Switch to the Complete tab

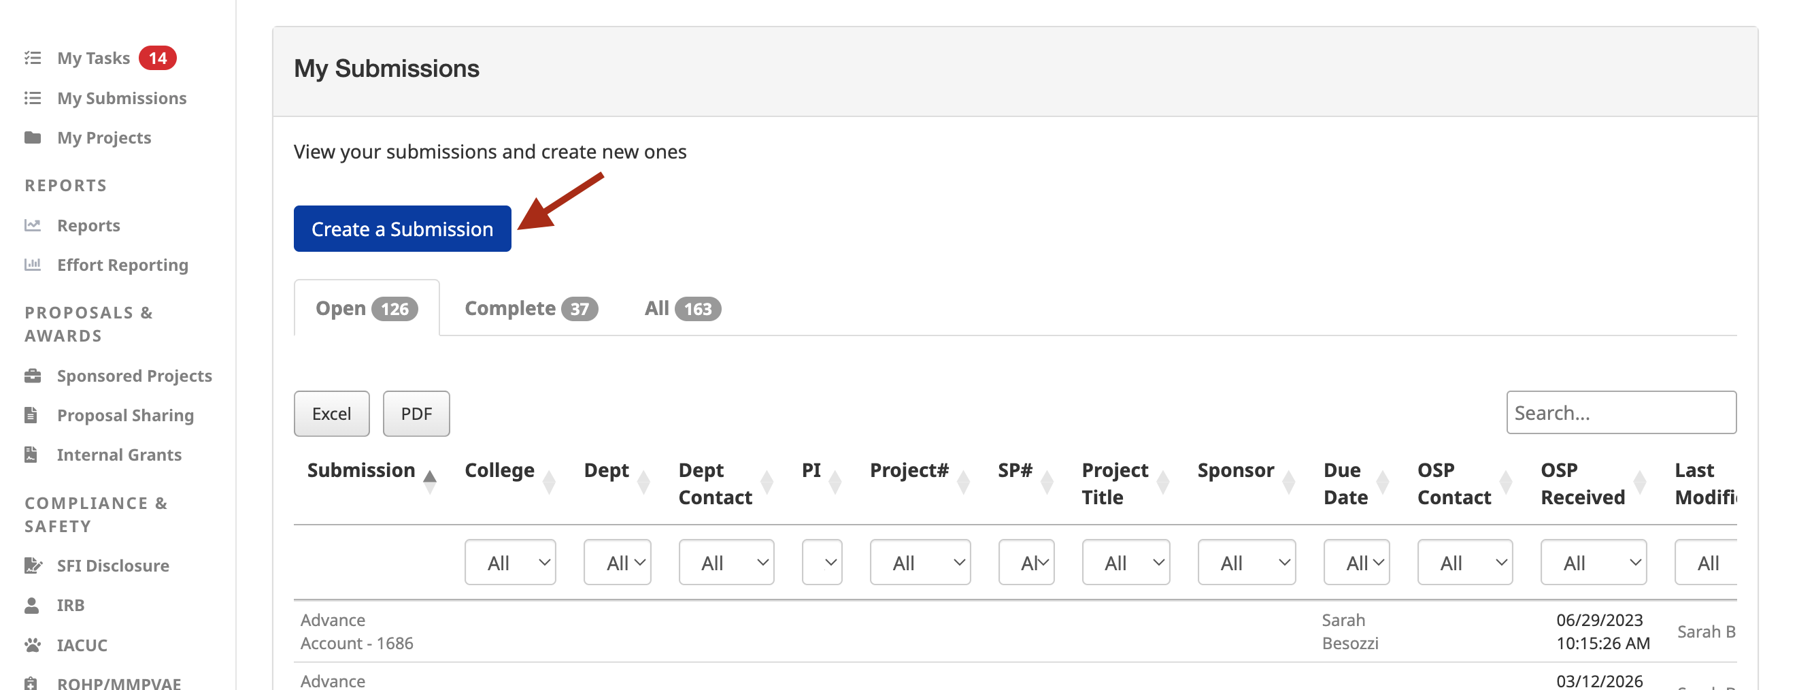point(531,308)
